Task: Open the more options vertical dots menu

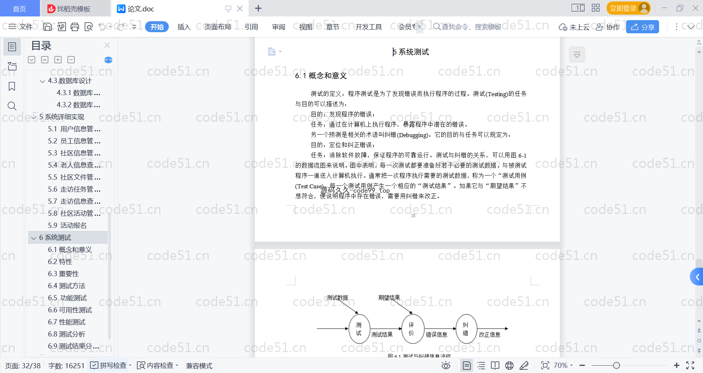Action: pyautogui.click(x=676, y=27)
